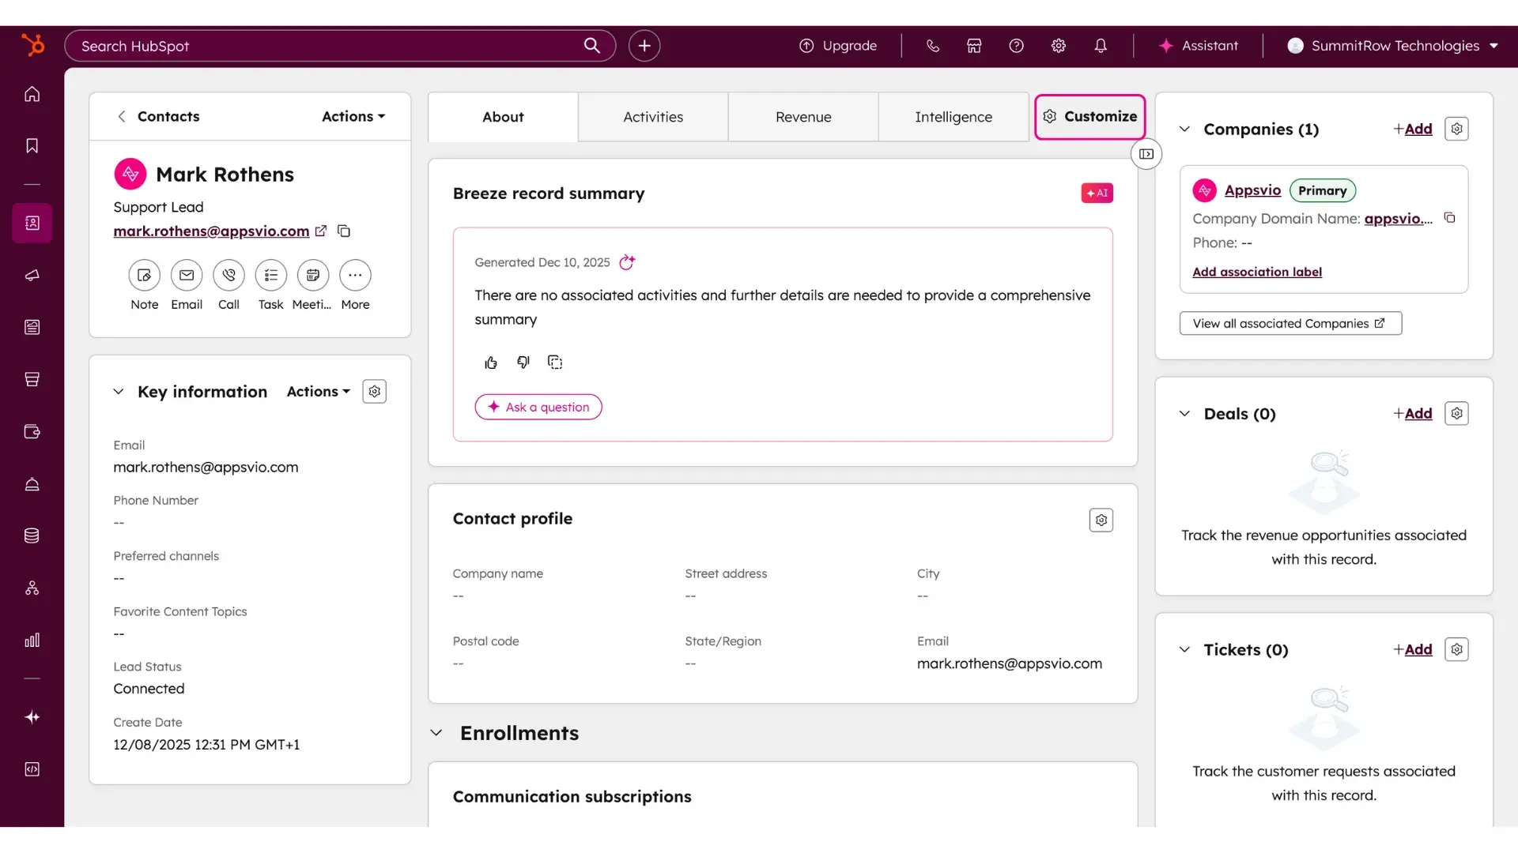Create a Note for Mark Rothens

tap(143, 275)
